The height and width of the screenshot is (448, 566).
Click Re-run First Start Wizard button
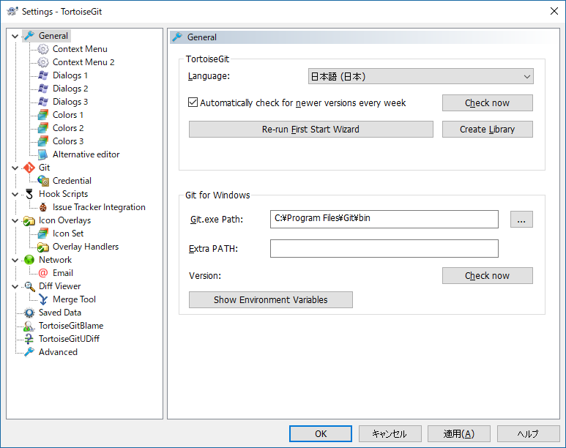(310, 130)
